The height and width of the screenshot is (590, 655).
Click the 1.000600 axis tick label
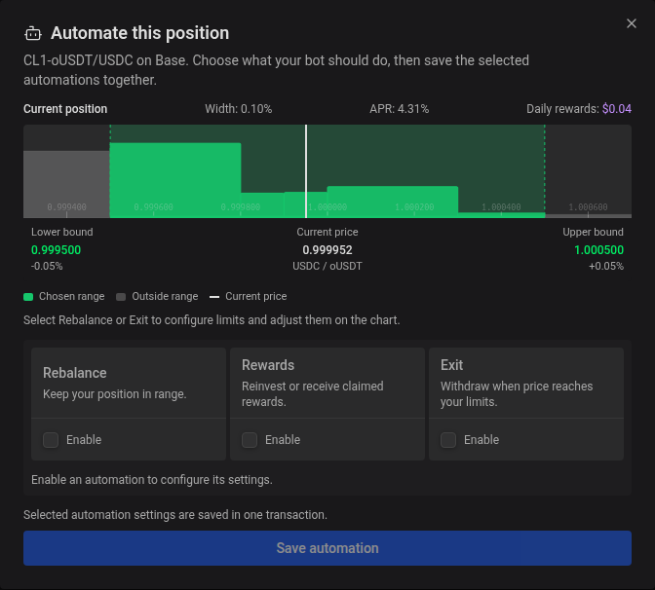(588, 207)
